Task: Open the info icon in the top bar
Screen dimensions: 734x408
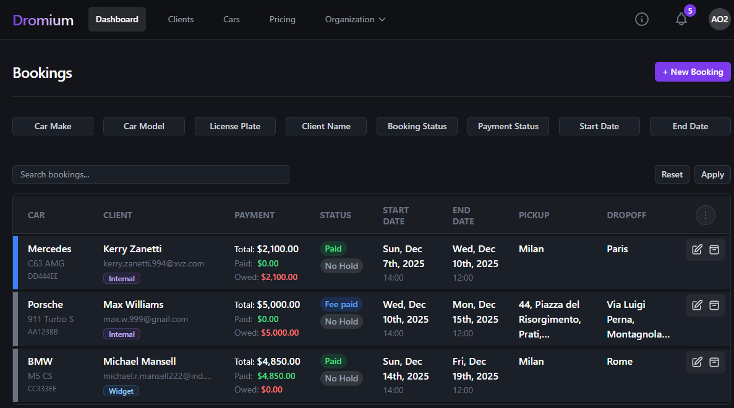Action: coord(641,19)
